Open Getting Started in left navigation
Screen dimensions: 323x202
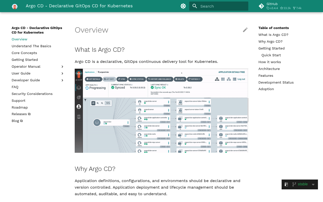(25, 60)
